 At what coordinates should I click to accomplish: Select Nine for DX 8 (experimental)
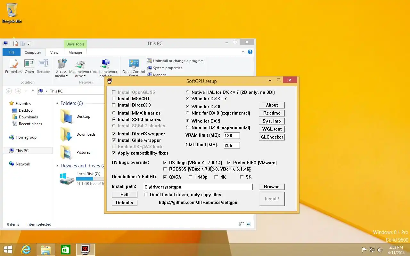click(188, 113)
